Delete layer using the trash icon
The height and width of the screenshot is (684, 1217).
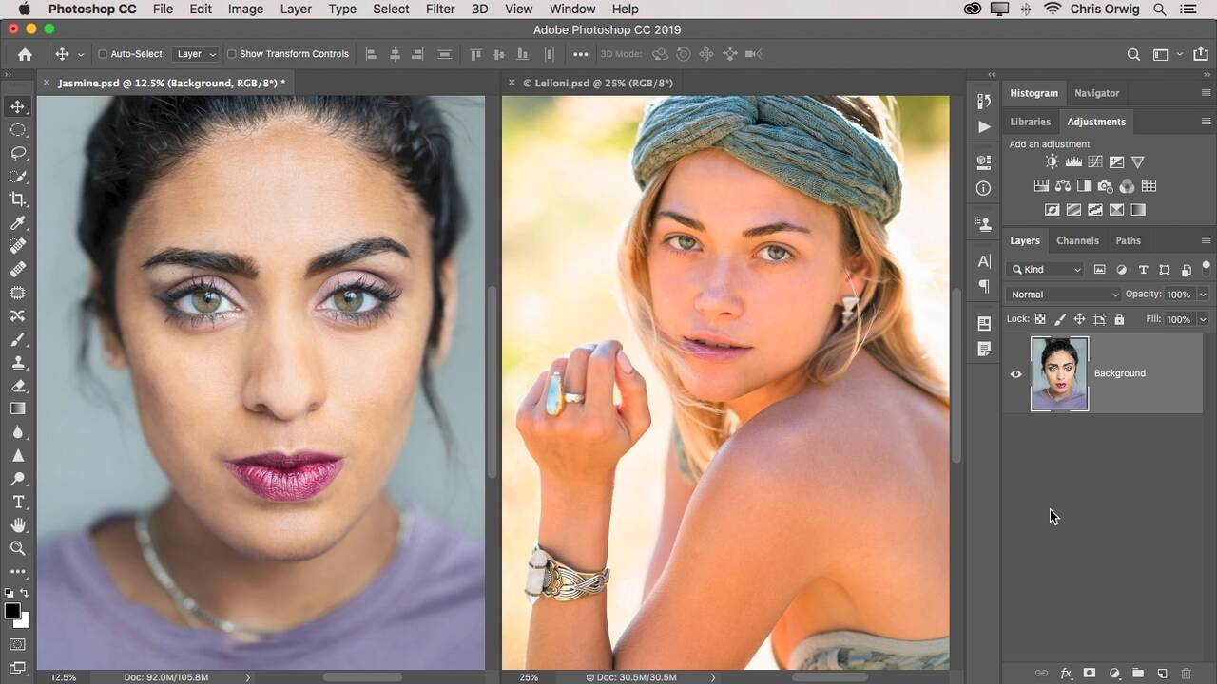tap(1186, 674)
